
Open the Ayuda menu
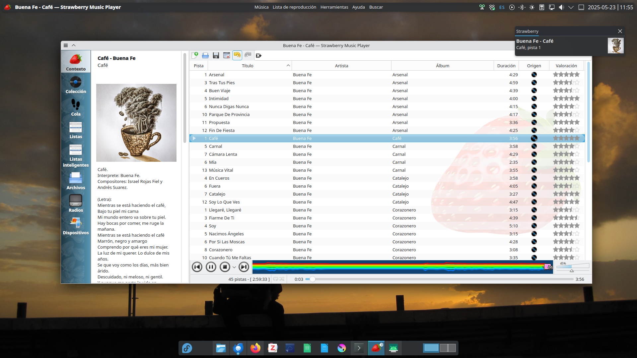(358, 7)
